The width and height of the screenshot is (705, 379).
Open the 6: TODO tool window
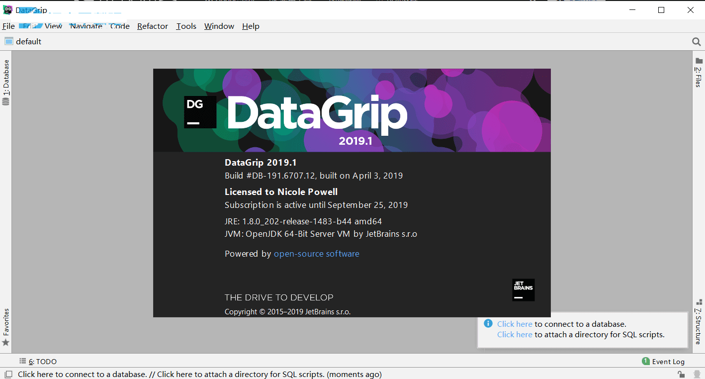[x=38, y=362]
